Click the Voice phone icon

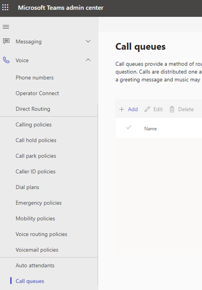6,60
